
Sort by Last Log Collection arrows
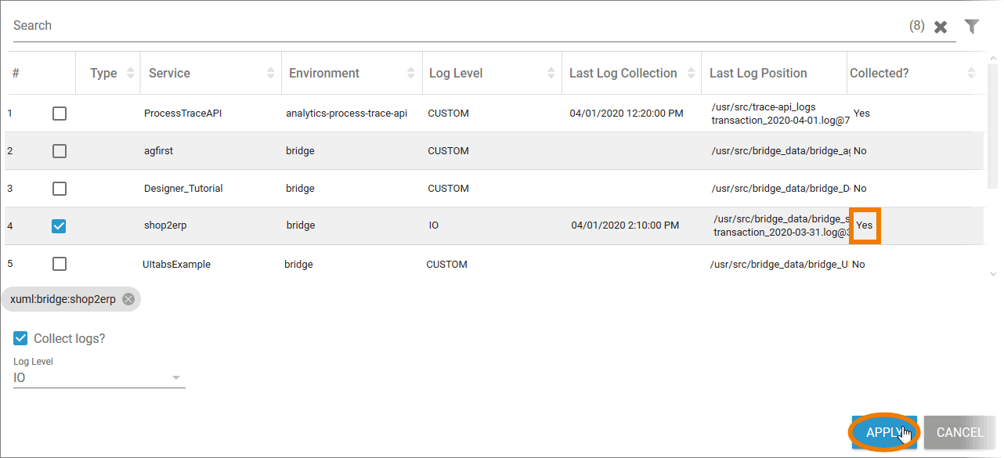pyautogui.click(x=691, y=73)
